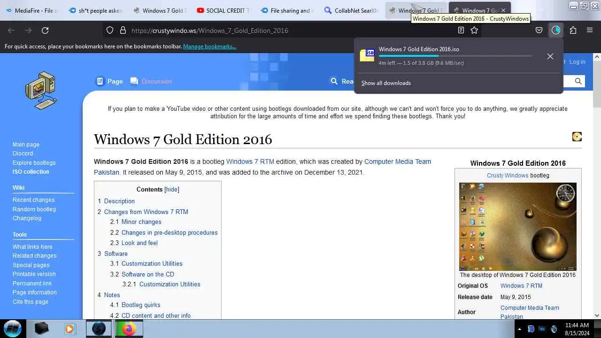Switch to the dark globe taskbar app

click(99, 329)
